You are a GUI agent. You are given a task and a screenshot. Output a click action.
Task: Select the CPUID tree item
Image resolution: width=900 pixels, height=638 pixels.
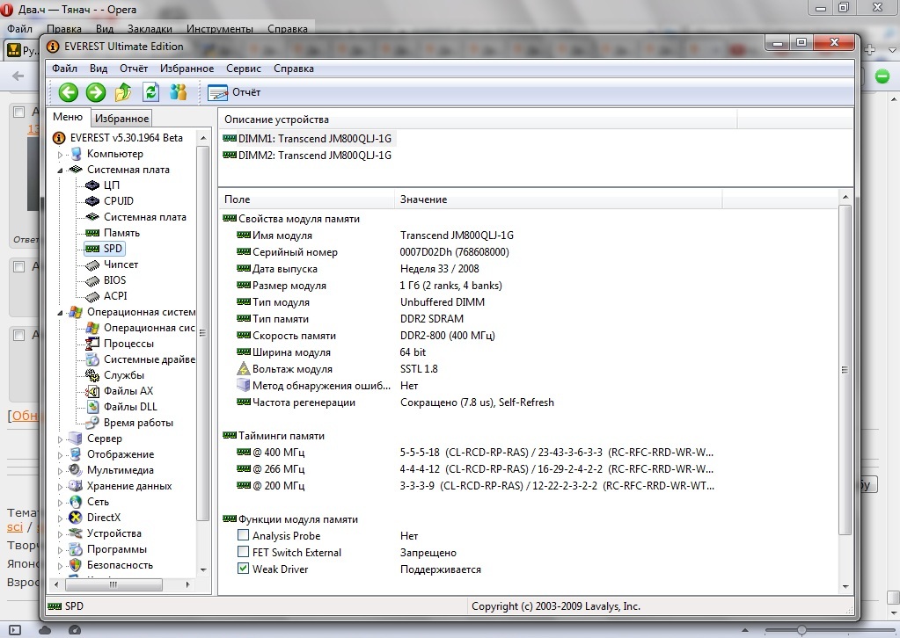click(x=119, y=201)
